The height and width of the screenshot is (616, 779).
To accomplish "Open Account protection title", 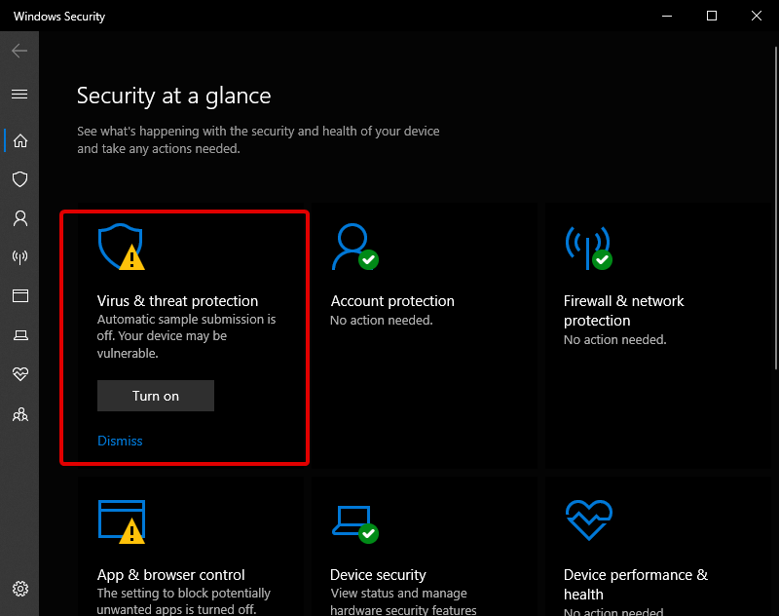I will point(392,301).
